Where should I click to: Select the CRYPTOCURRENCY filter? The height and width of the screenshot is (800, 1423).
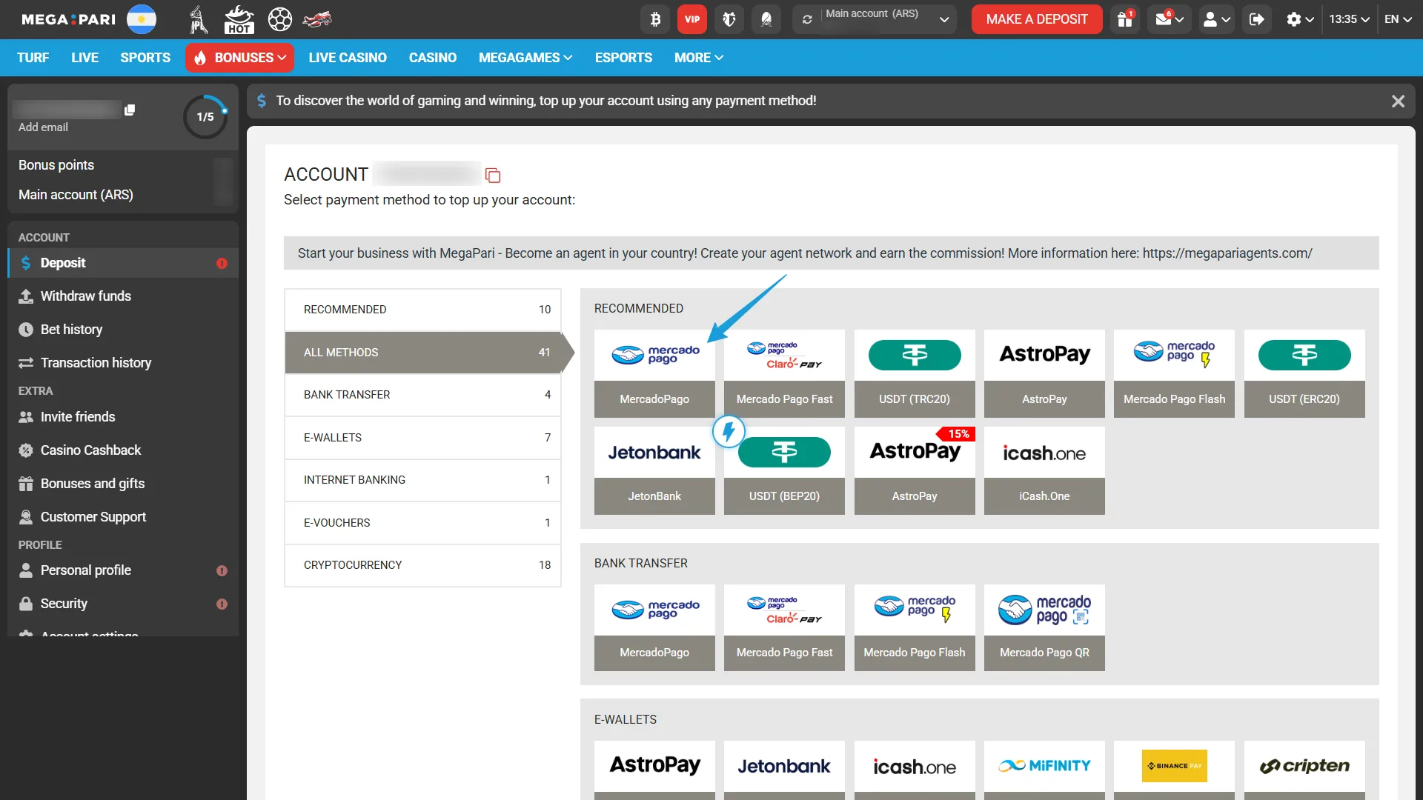click(422, 565)
